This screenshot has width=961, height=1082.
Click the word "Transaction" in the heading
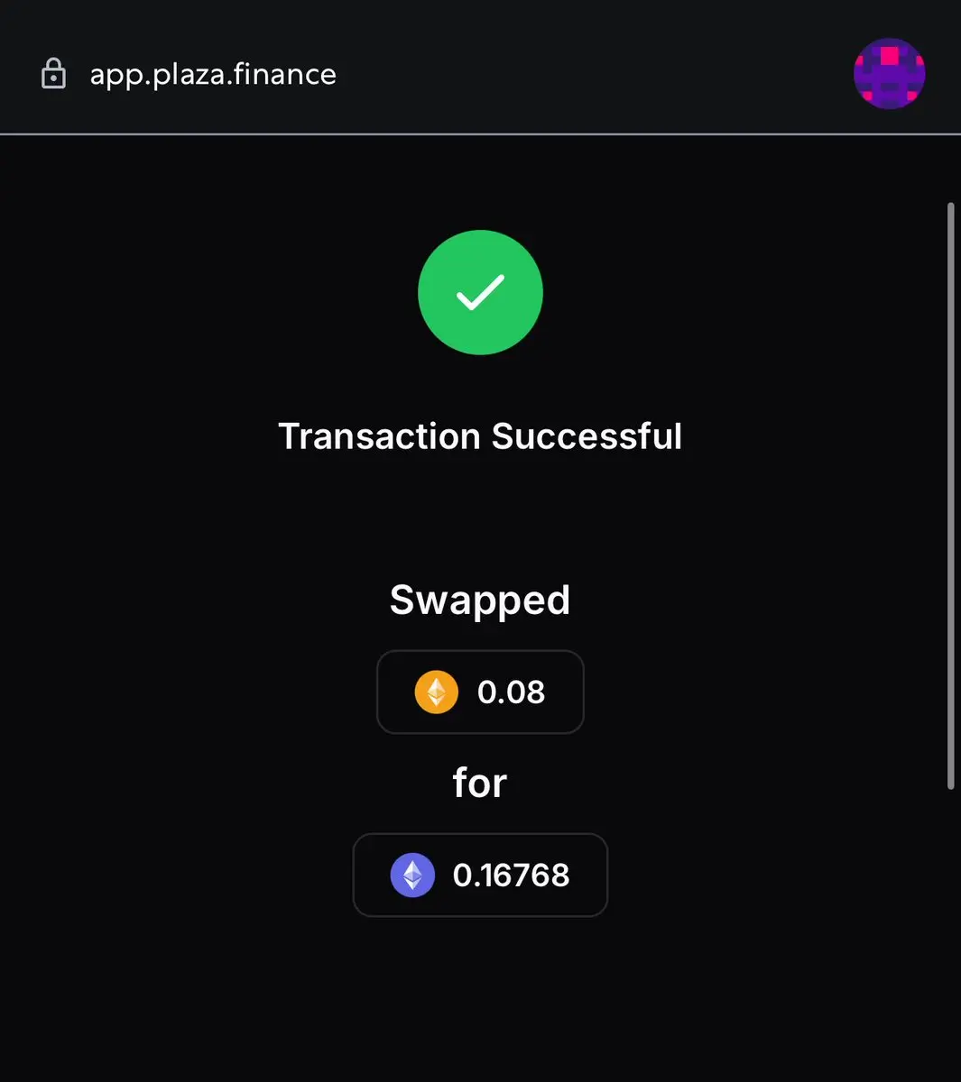379,436
